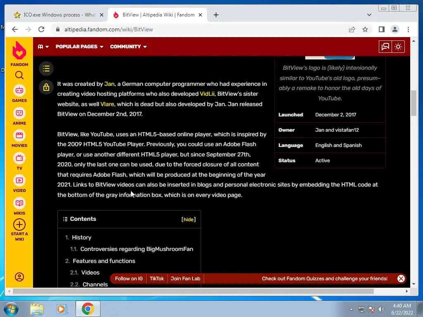
Task: Open Windows Explorer from taskbar
Action: [x=37, y=309]
